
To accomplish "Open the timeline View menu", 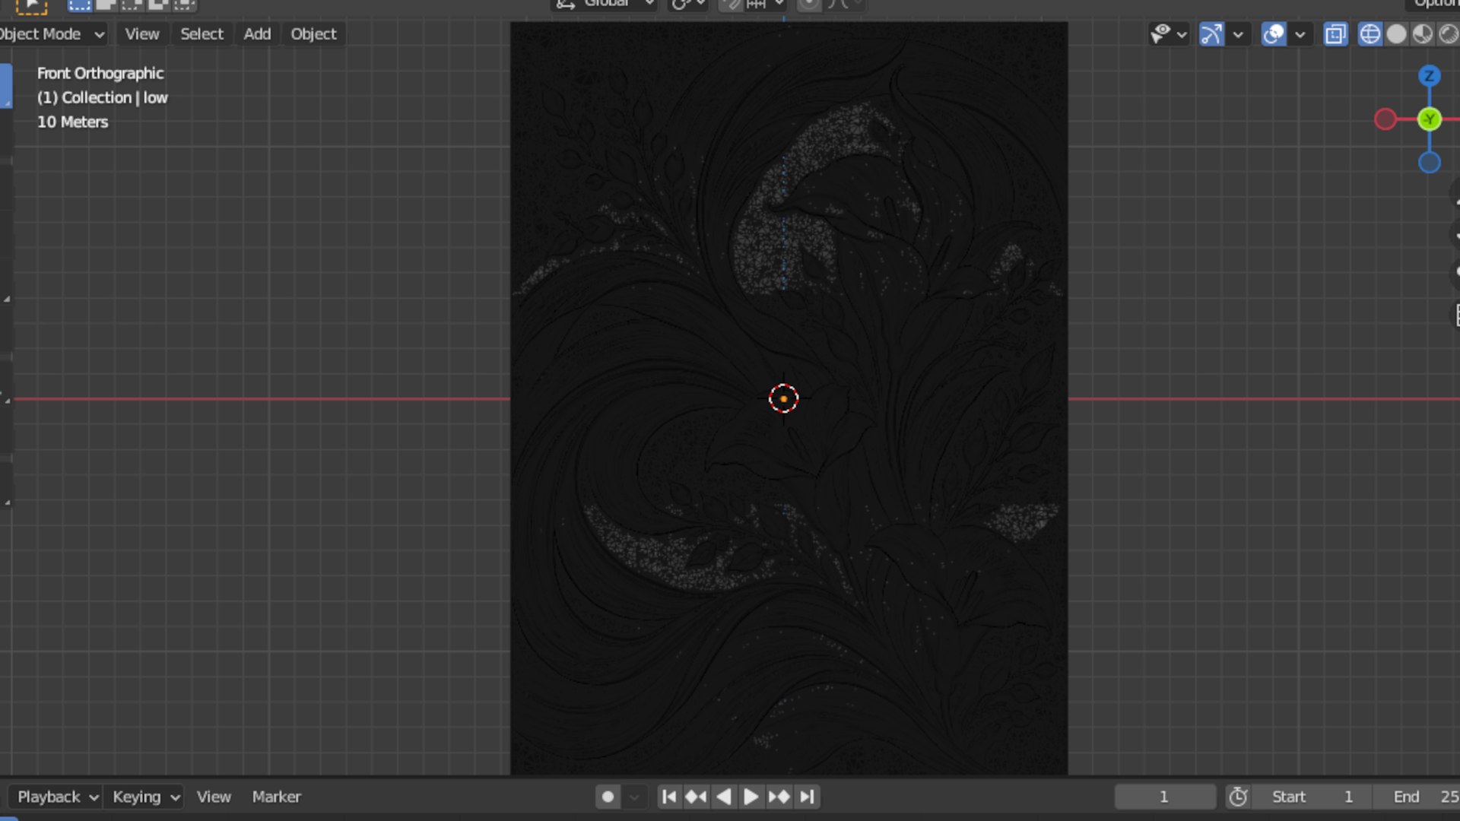I will pos(214,797).
